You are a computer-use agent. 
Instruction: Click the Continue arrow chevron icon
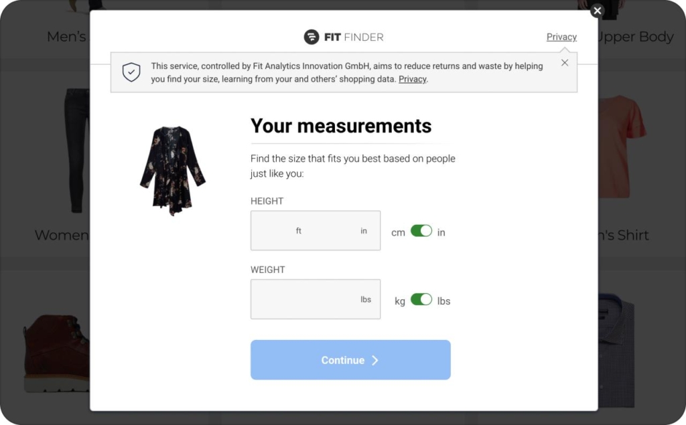click(x=376, y=360)
